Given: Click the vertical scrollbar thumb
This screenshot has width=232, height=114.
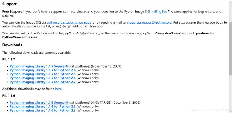Looking at the screenshot, I should click(230, 49).
